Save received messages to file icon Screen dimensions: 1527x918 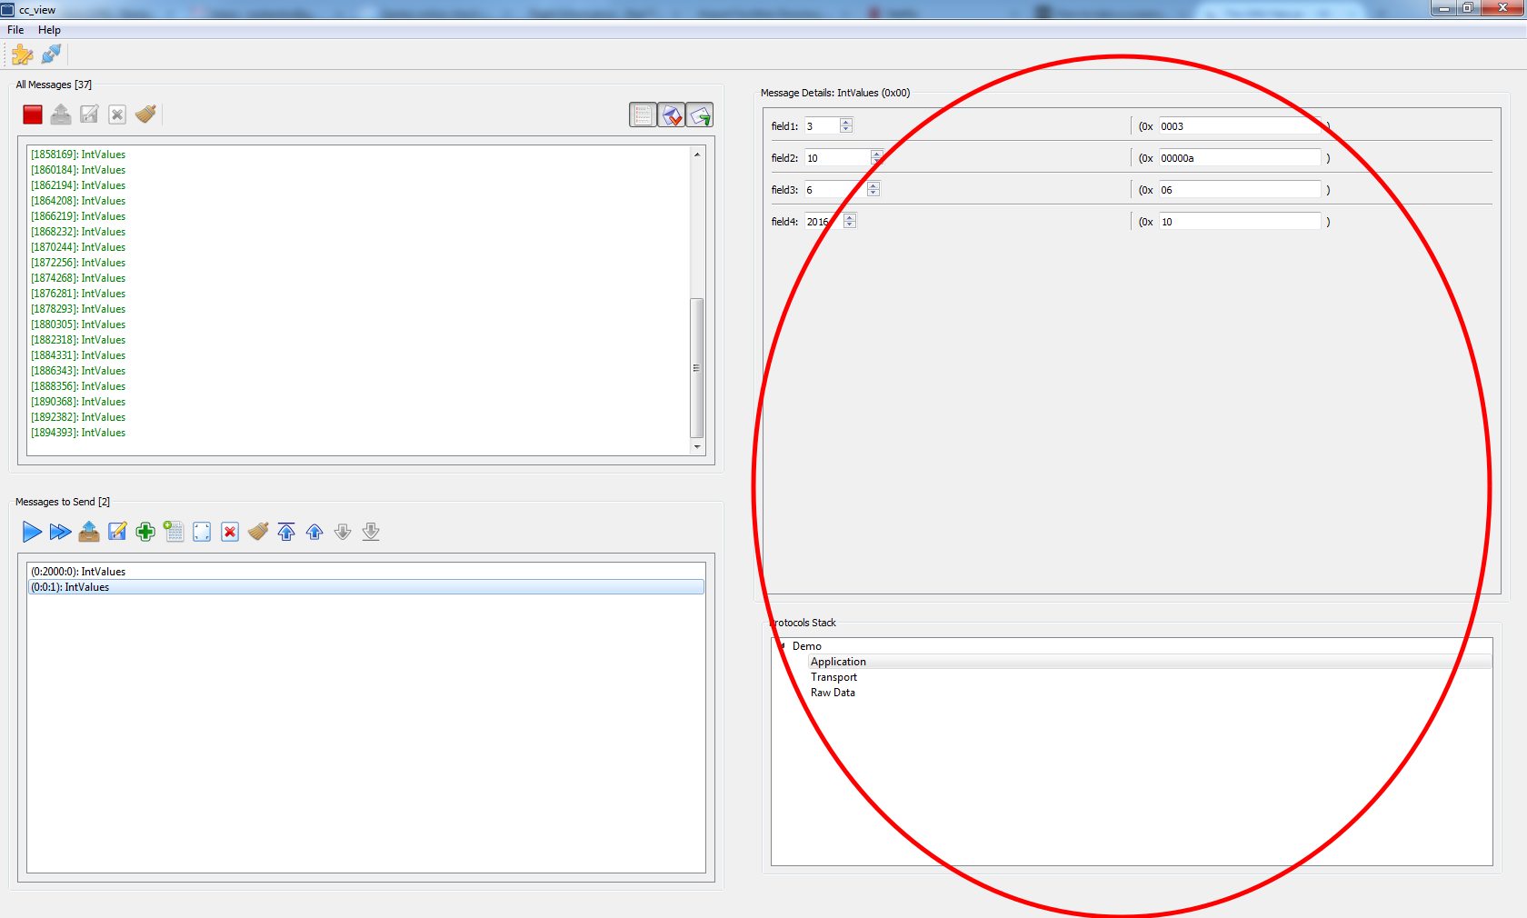tap(89, 115)
